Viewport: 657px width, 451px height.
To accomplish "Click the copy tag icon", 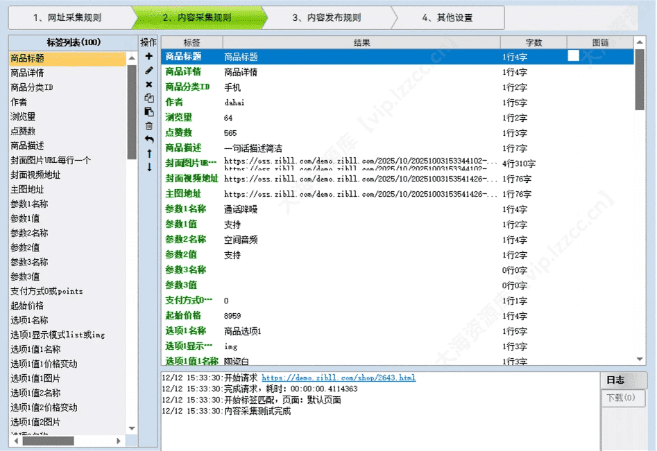I will click(x=148, y=98).
